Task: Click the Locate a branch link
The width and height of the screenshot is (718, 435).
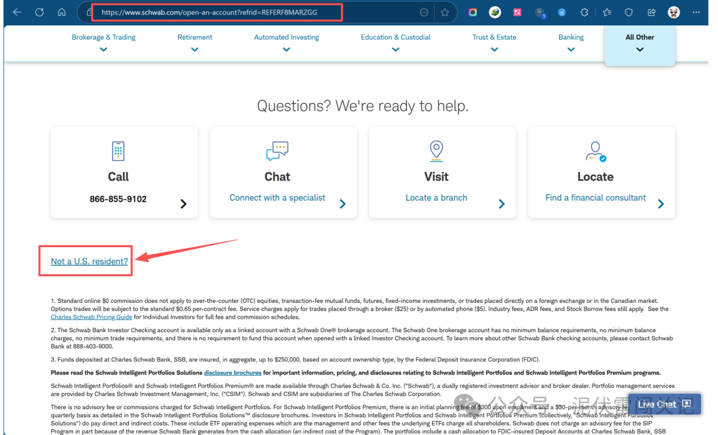Action: click(436, 198)
